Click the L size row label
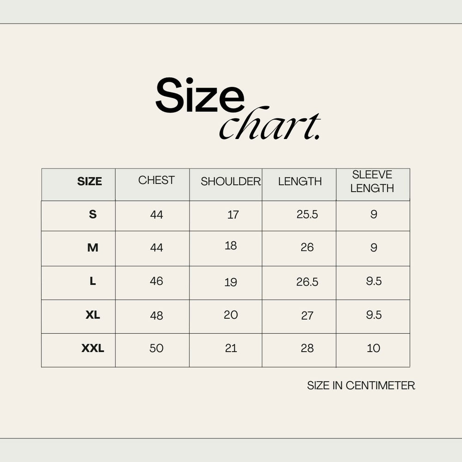Viewport: 462px width, 462px height. click(93, 281)
